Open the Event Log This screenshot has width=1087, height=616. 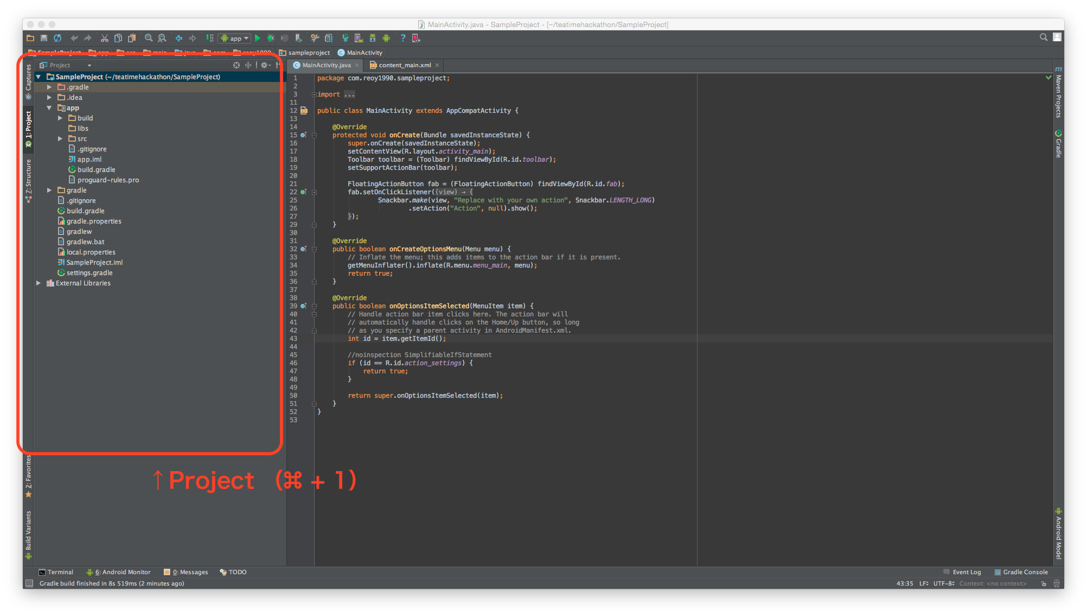962,572
